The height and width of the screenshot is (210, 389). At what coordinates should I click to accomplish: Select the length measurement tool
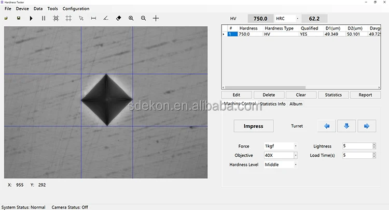coord(93,18)
